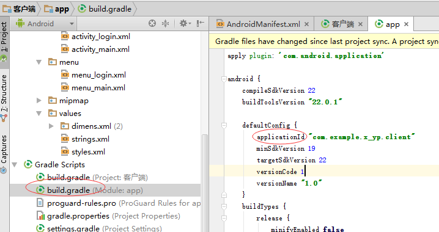Viewport: 439px width, 232px height.
Task: Select menu_main.xml file
Action: [93, 88]
